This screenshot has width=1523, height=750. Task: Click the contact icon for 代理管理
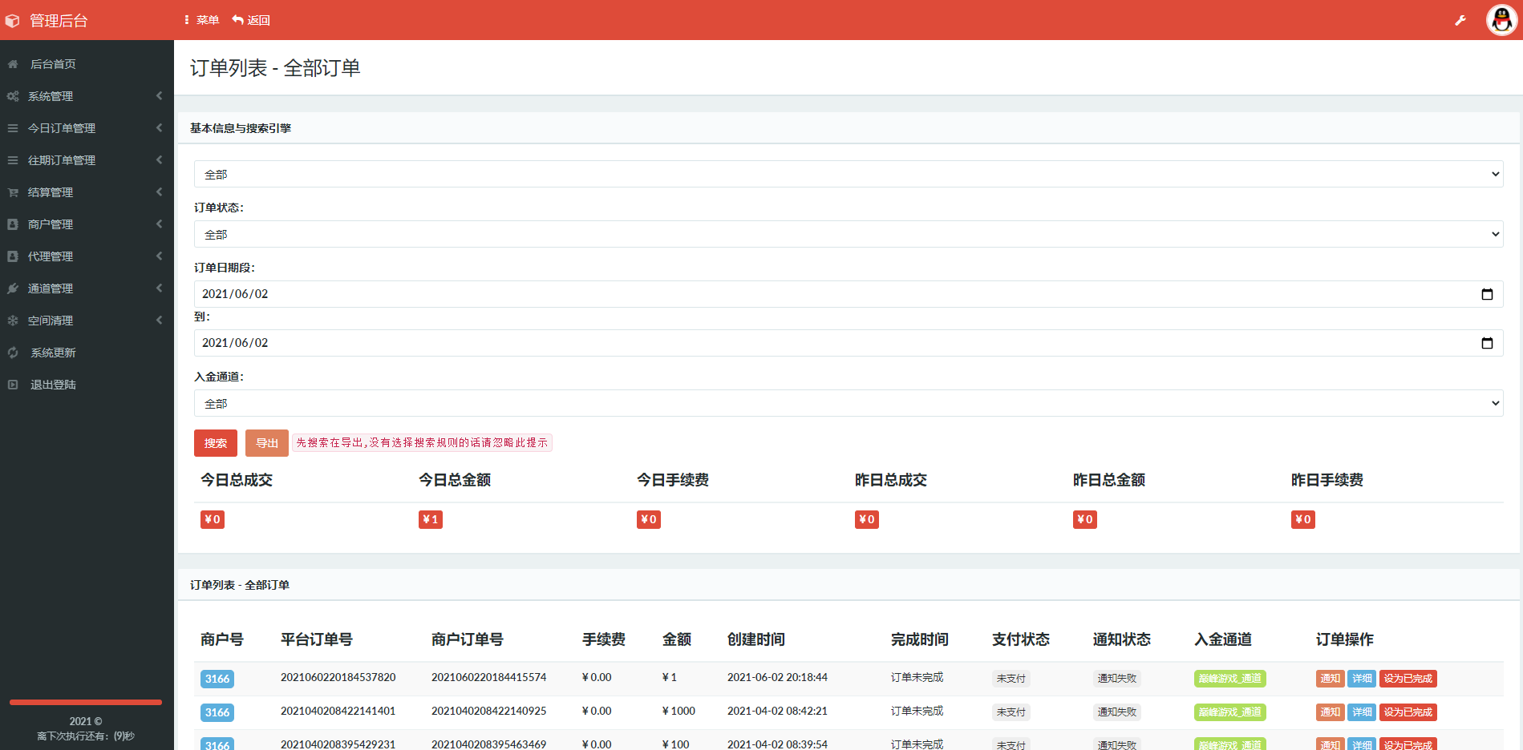tap(13, 256)
